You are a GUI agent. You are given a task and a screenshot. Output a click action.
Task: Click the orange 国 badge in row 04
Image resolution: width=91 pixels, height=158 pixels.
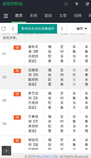(x=17, y=117)
